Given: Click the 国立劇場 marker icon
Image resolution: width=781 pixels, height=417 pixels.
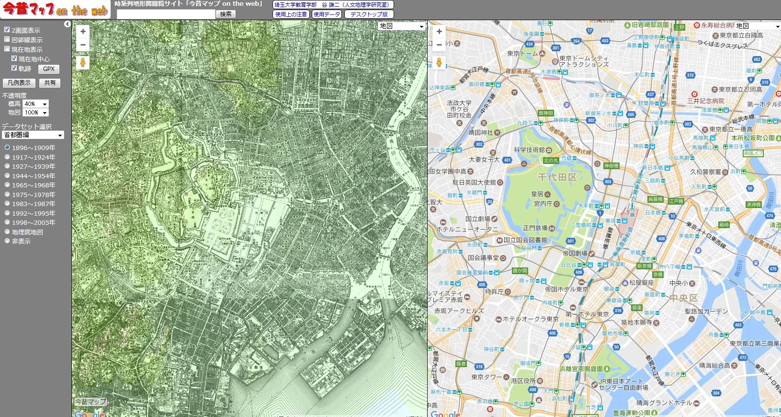Looking at the screenshot, I should click(x=494, y=219).
